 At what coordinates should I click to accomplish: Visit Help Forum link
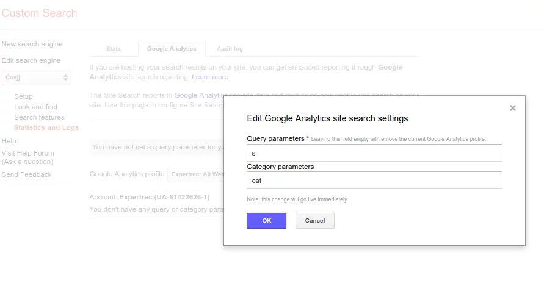point(27,153)
